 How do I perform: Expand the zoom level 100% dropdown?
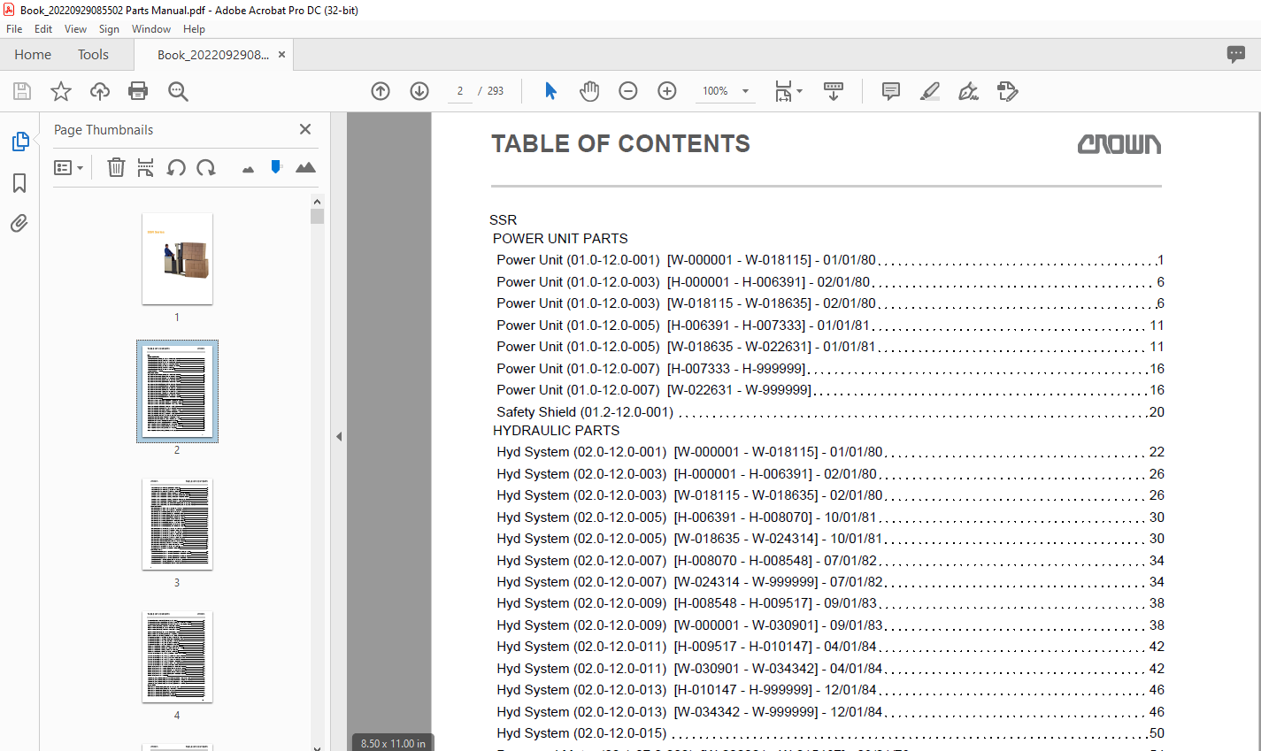(x=745, y=91)
